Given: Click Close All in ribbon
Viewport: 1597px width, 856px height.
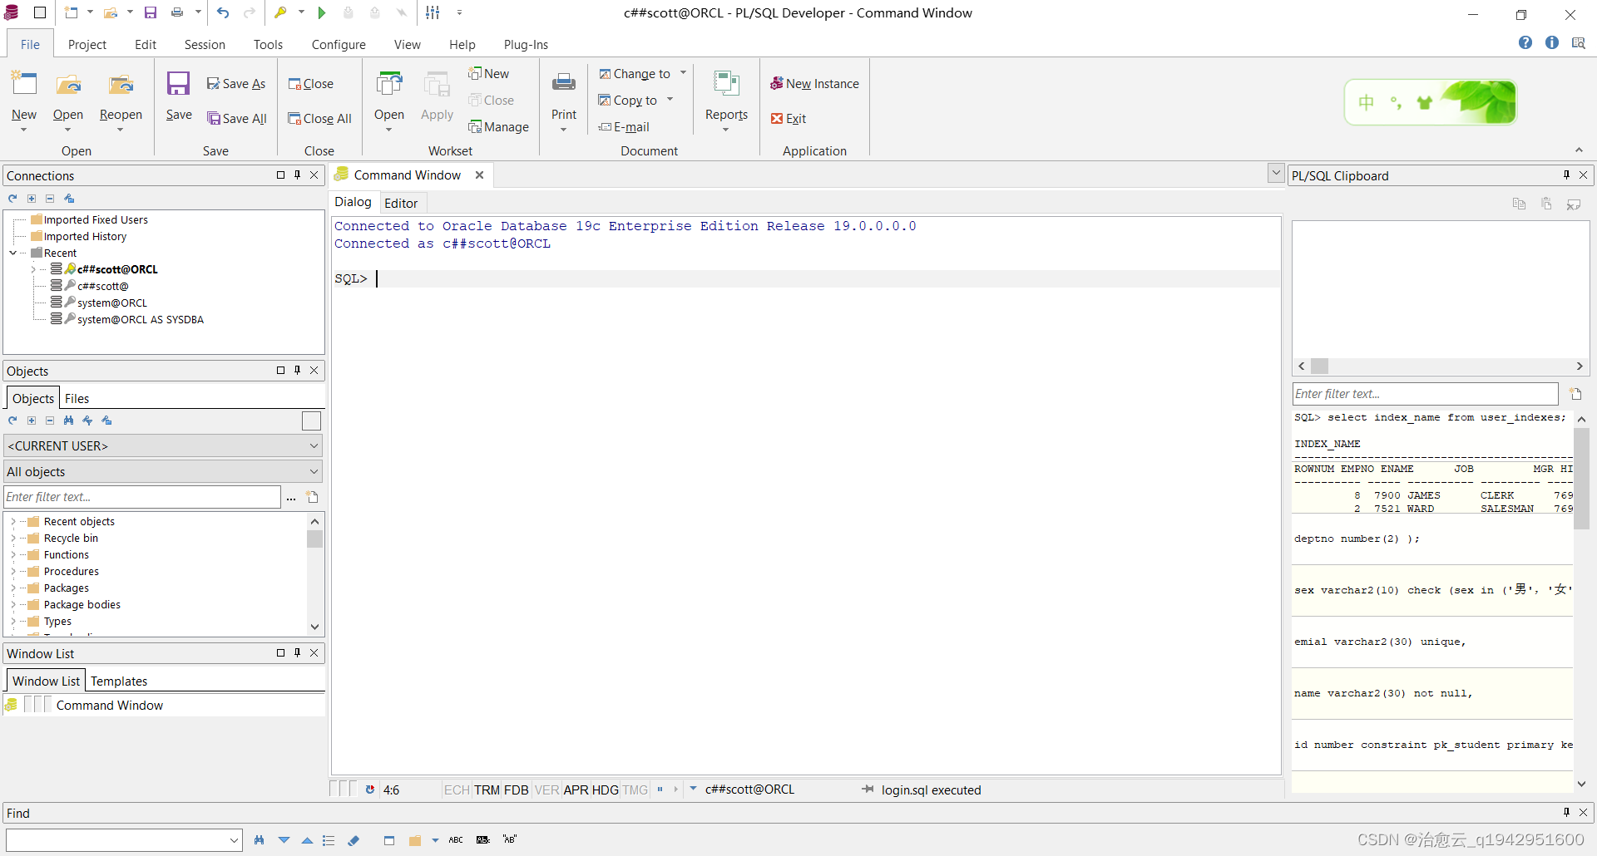Looking at the screenshot, I should point(319,119).
